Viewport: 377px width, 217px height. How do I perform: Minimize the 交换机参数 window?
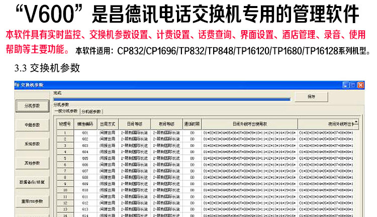click(x=346, y=85)
